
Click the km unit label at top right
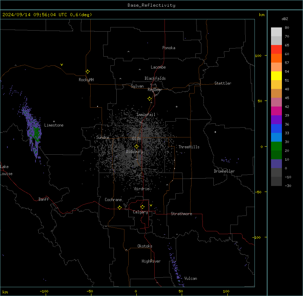point(262,15)
